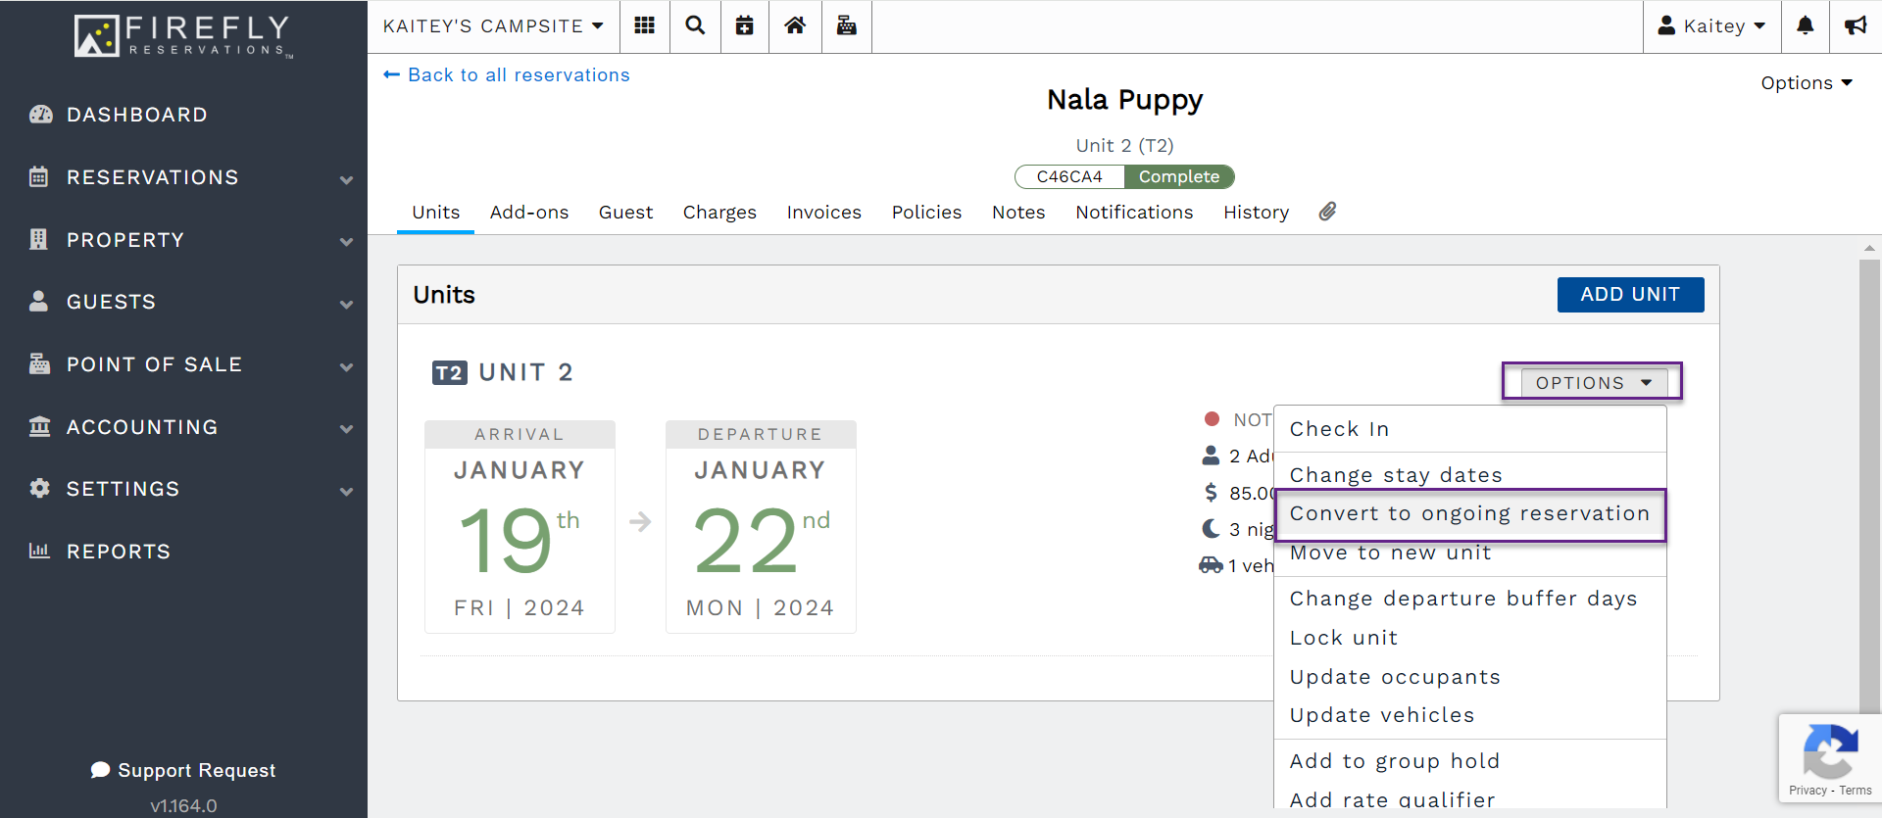Select Convert to ongoing reservation
Screen dimensions: 1882x818
pos(1469,514)
